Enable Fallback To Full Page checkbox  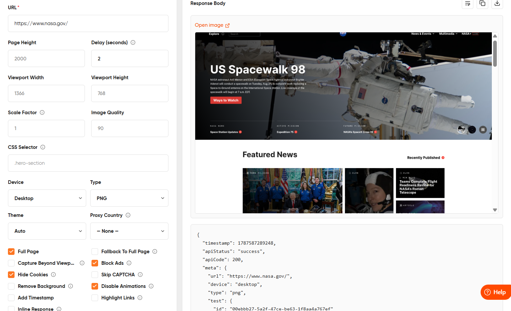coord(95,252)
